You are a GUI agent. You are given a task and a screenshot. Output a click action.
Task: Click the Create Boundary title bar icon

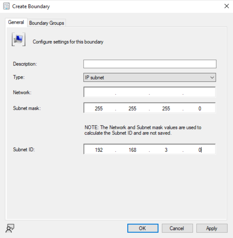point(6,6)
